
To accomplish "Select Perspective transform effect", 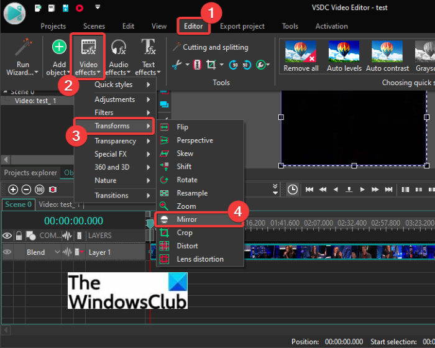I will click(200, 140).
